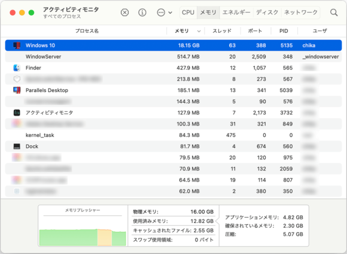Click the 144.3 MB memory value
The image size is (347, 254).
click(188, 102)
